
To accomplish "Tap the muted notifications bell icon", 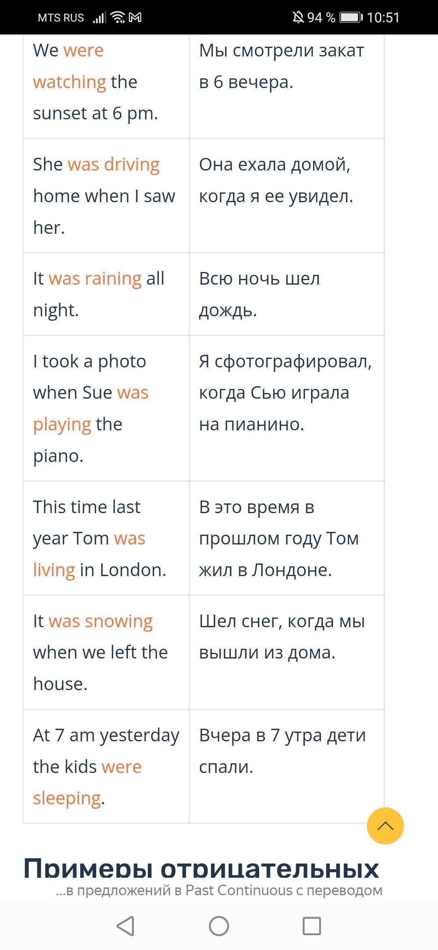I will [298, 17].
